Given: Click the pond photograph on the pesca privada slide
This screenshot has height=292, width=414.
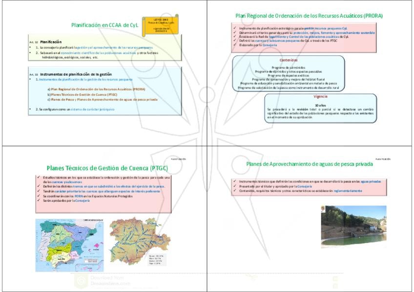Looking at the screenshot, I should 354,227.
